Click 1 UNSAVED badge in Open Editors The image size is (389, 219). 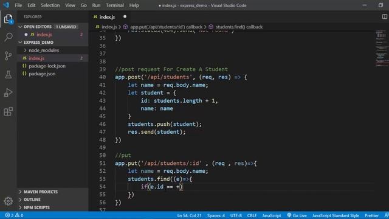66,27
